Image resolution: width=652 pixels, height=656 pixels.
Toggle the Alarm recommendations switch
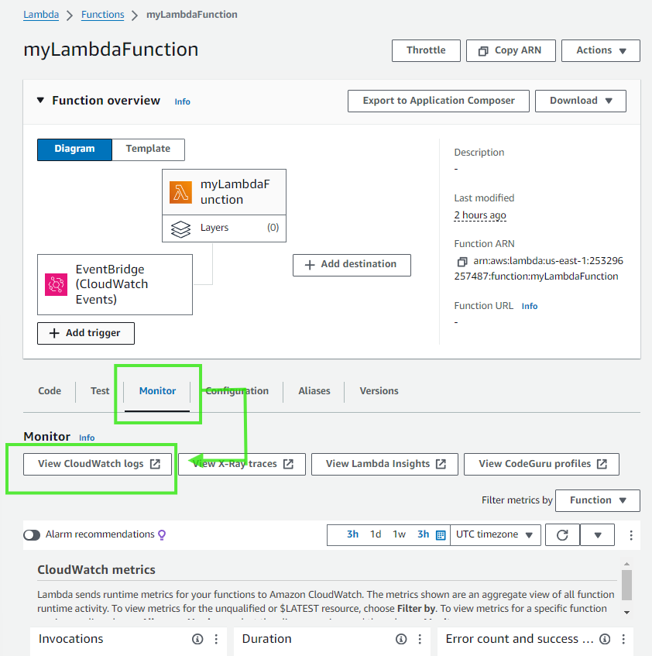click(x=32, y=534)
